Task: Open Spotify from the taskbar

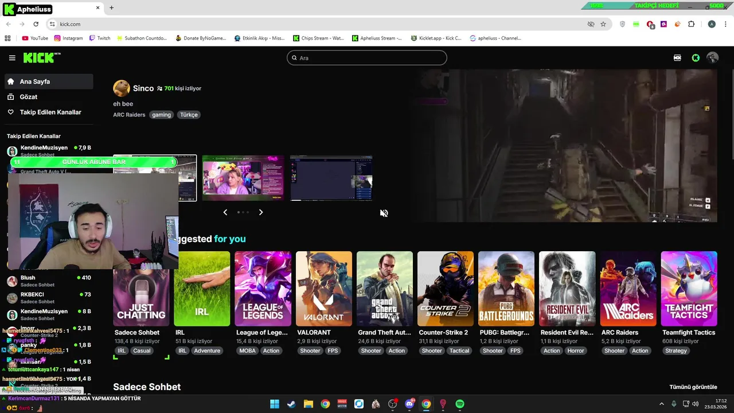Action: tap(460, 404)
